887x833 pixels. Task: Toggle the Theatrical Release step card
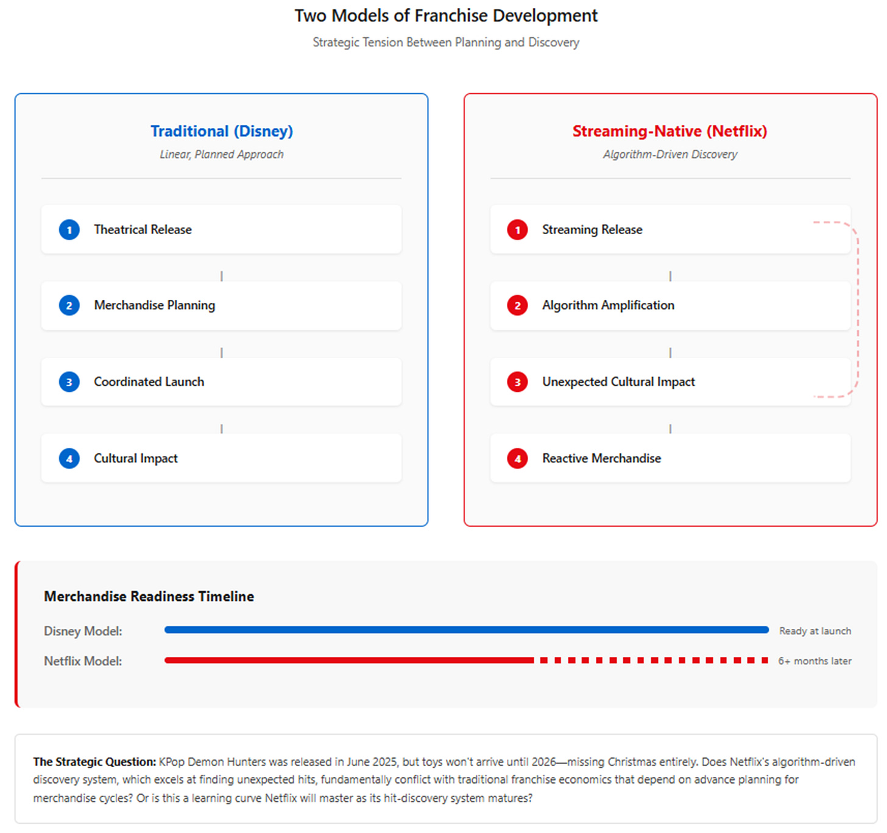[221, 230]
